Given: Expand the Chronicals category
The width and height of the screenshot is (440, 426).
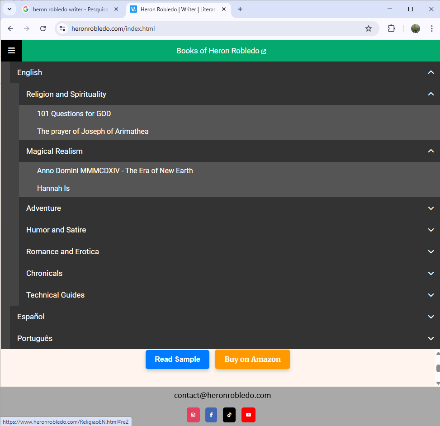Looking at the screenshot, I should [x=229, y=273].
